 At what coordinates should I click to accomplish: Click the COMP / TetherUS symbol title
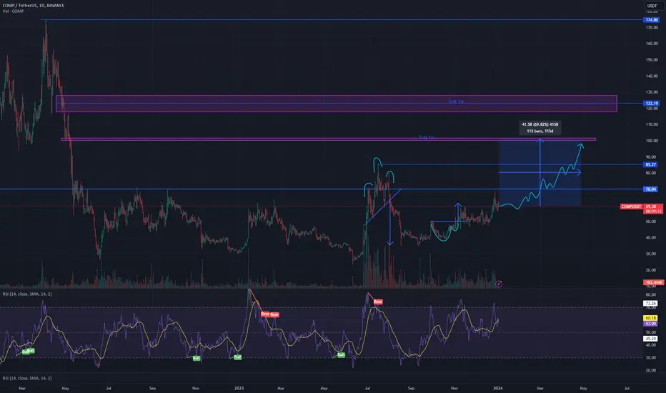(x=34, y=6)
